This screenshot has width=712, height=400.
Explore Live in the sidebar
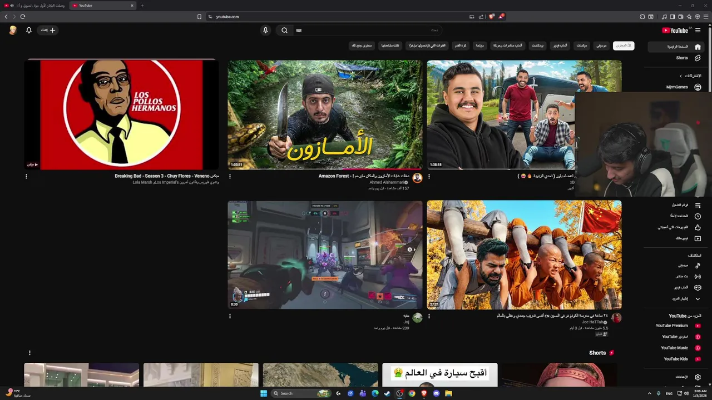point(677,277)
